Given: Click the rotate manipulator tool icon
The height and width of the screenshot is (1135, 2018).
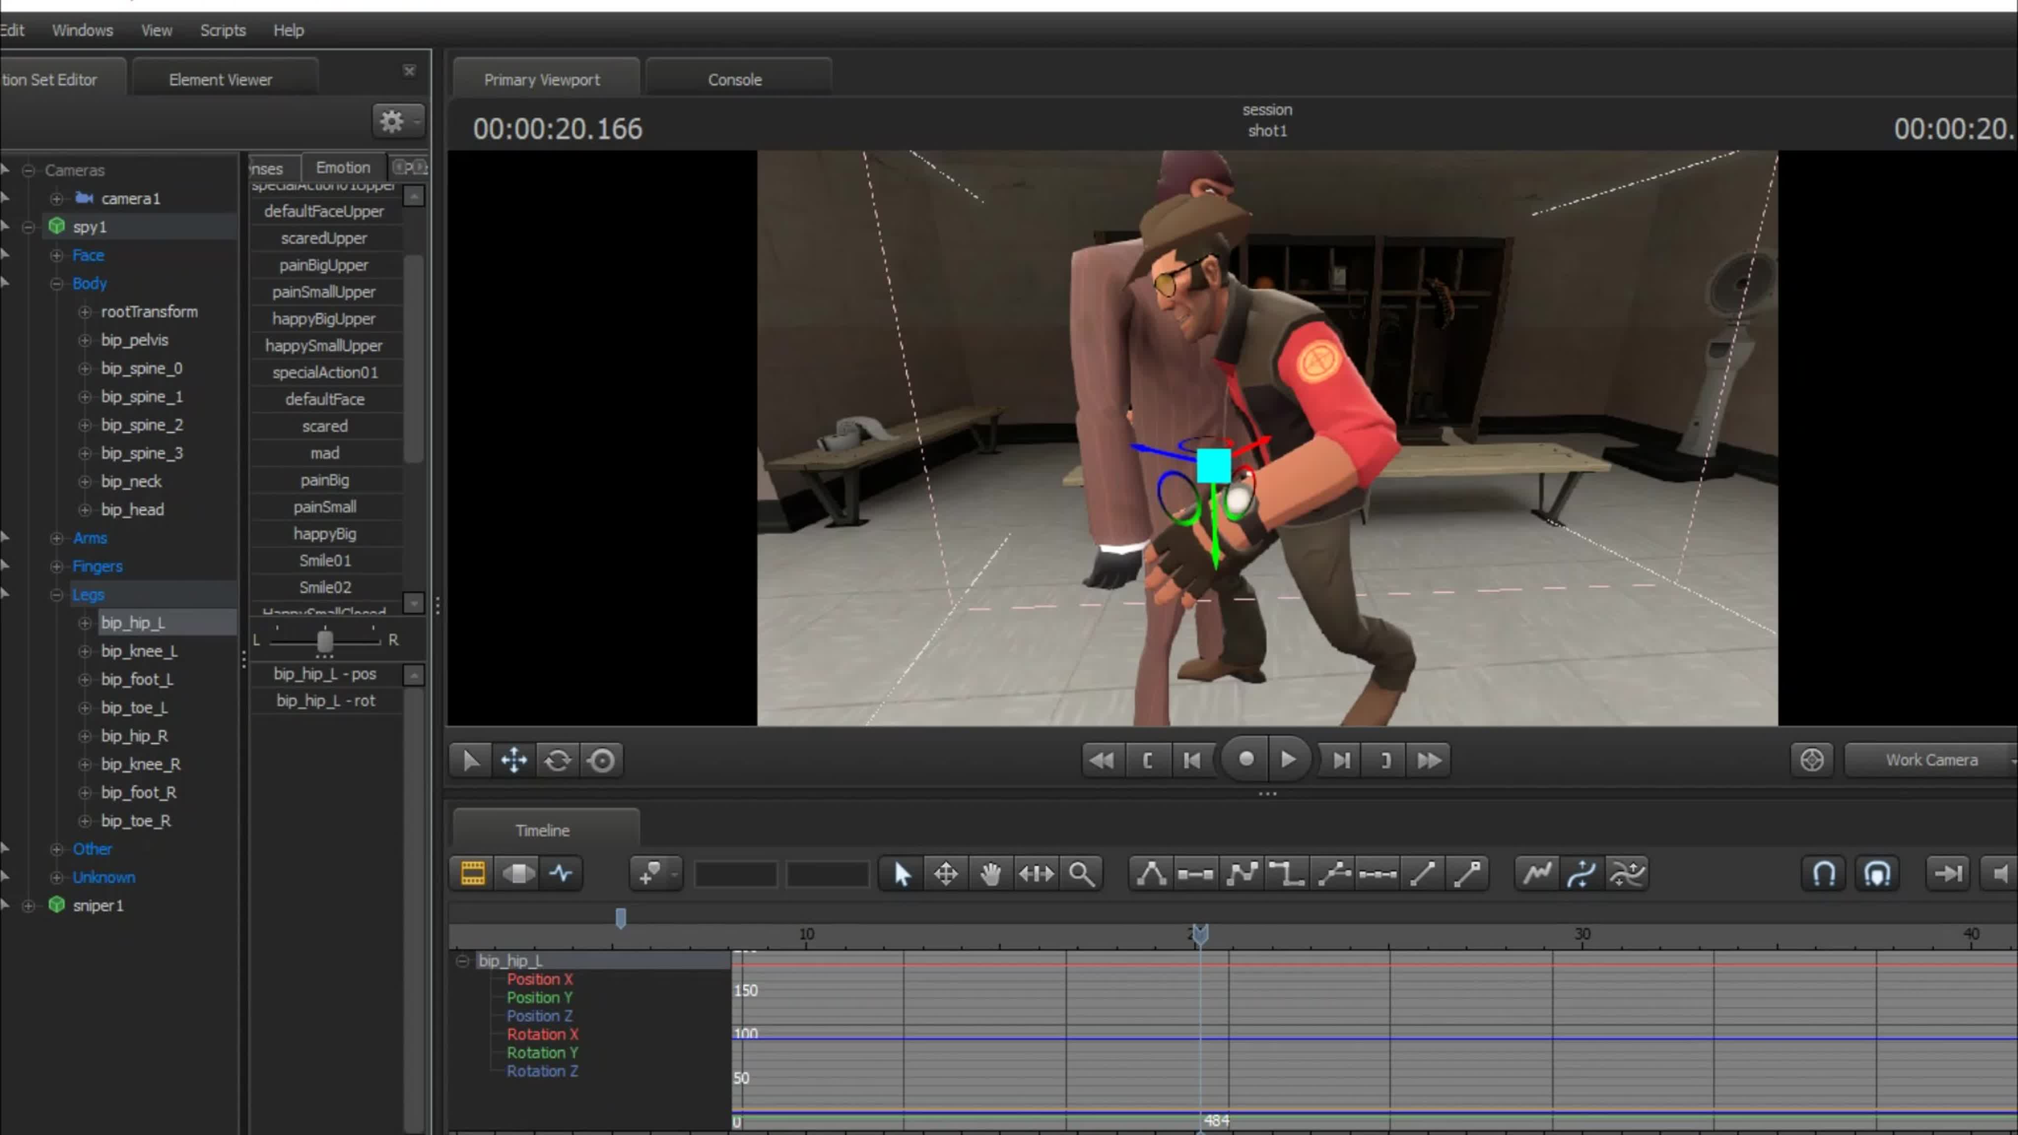Looking at the screenshot, I should 558,760.
